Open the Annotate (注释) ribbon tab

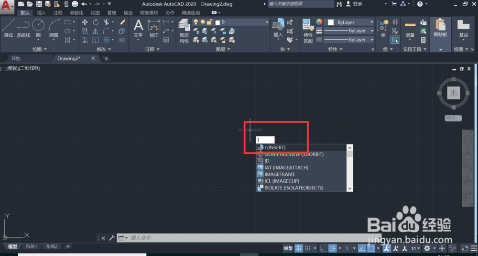[x=58, y=13]
